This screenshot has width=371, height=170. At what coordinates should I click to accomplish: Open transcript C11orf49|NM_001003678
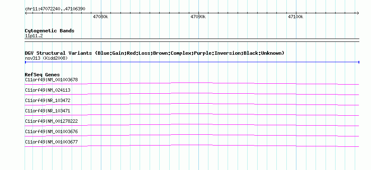[x=51, y=80]
